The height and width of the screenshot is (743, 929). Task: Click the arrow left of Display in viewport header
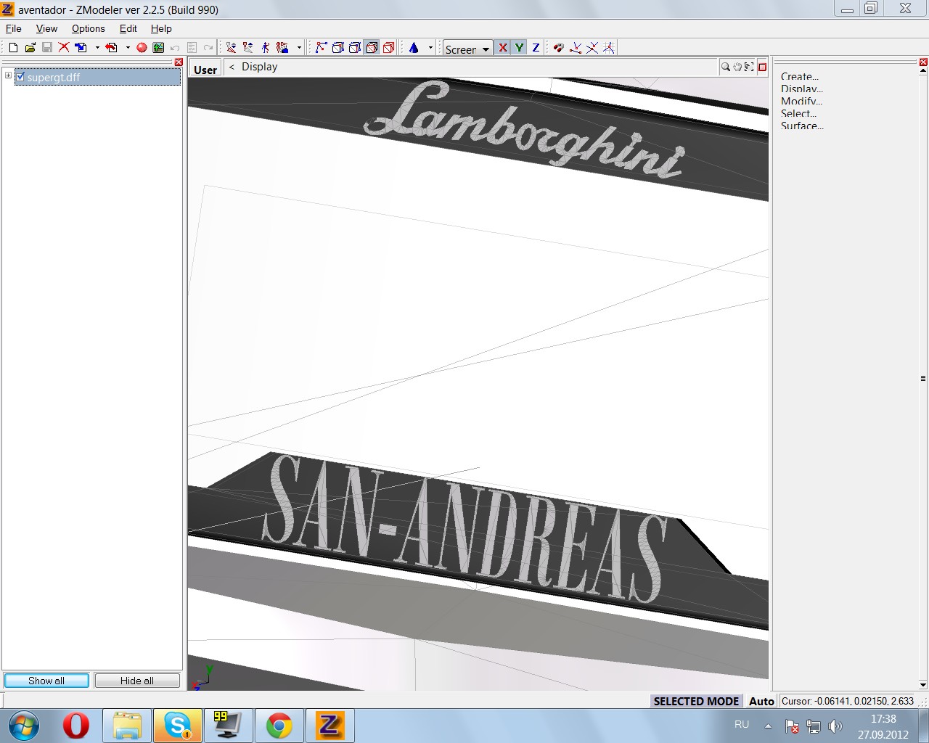click(x=232, y=67)
